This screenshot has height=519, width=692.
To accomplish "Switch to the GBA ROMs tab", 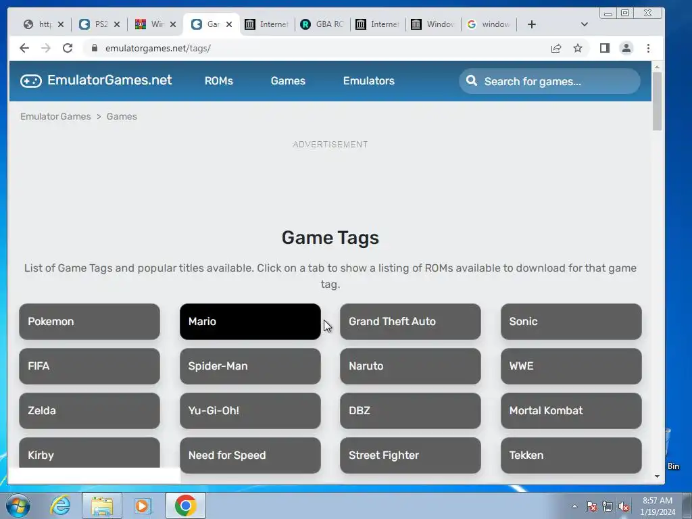I will click(x=322, y=24).
